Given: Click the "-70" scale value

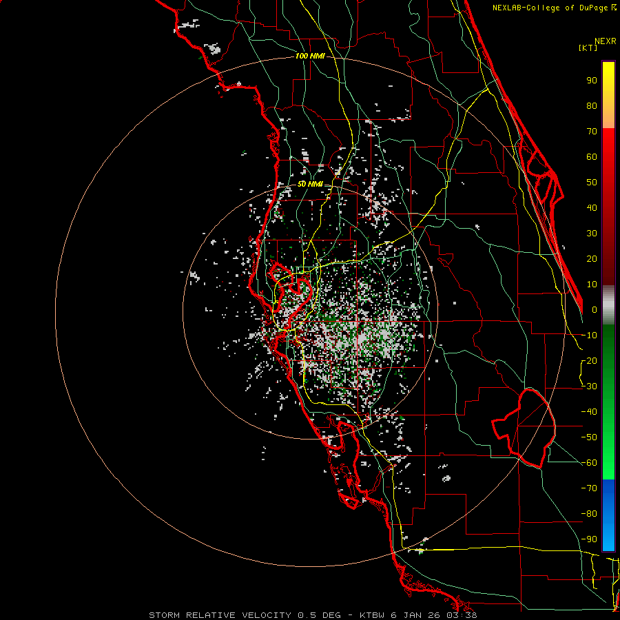Looking at the screenshot, I should tap(589, 488).
